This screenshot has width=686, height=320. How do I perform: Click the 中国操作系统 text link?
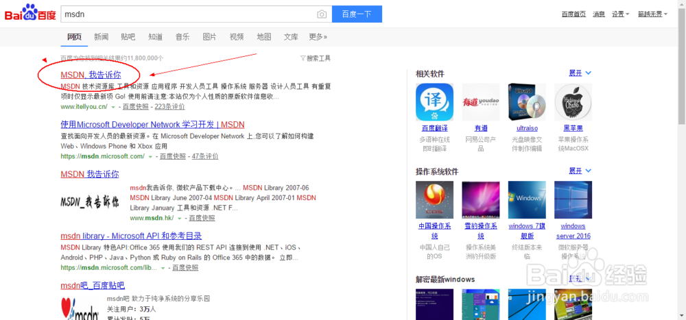(434, 231)
